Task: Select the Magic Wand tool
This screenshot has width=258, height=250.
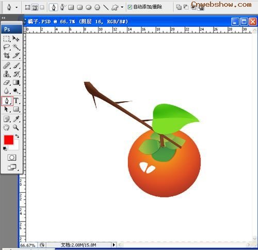Action: pyautogui.click(x=16, y=47)
